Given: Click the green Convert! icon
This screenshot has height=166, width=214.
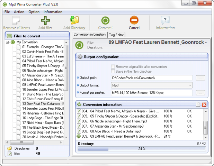Looking at the screenshot, I should pos(105,20).
